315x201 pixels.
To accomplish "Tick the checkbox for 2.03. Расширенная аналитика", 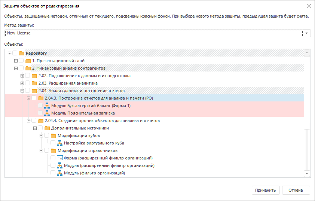I will [28, 83].
